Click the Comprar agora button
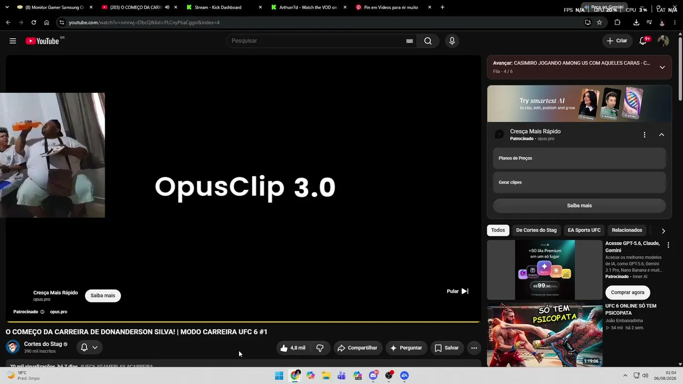This screenshot has height=384, width=683. pyautogui.click(x=628, y=292)
